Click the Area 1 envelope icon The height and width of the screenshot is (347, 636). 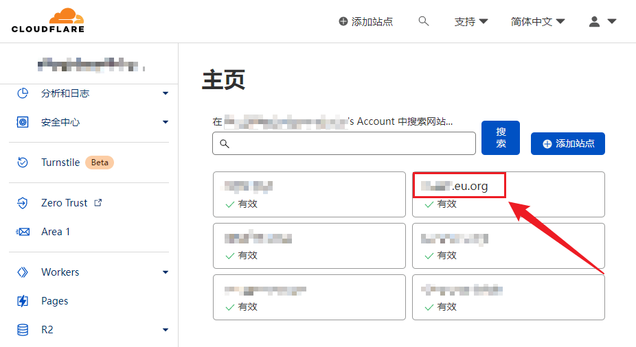(x=23, y=232)
